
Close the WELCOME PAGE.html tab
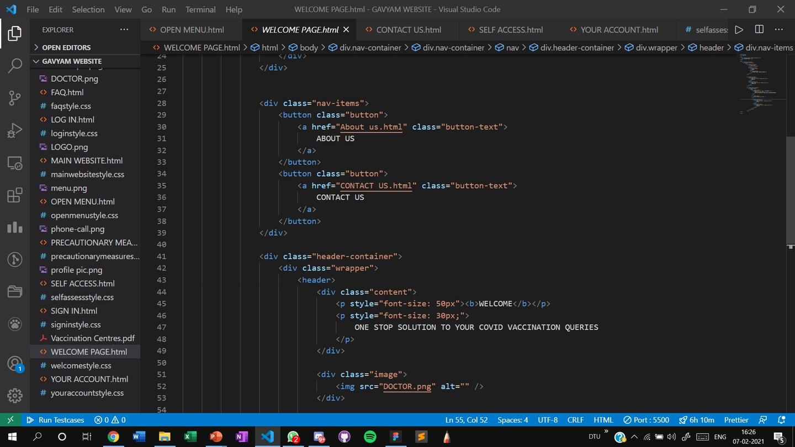click(346, 30)
